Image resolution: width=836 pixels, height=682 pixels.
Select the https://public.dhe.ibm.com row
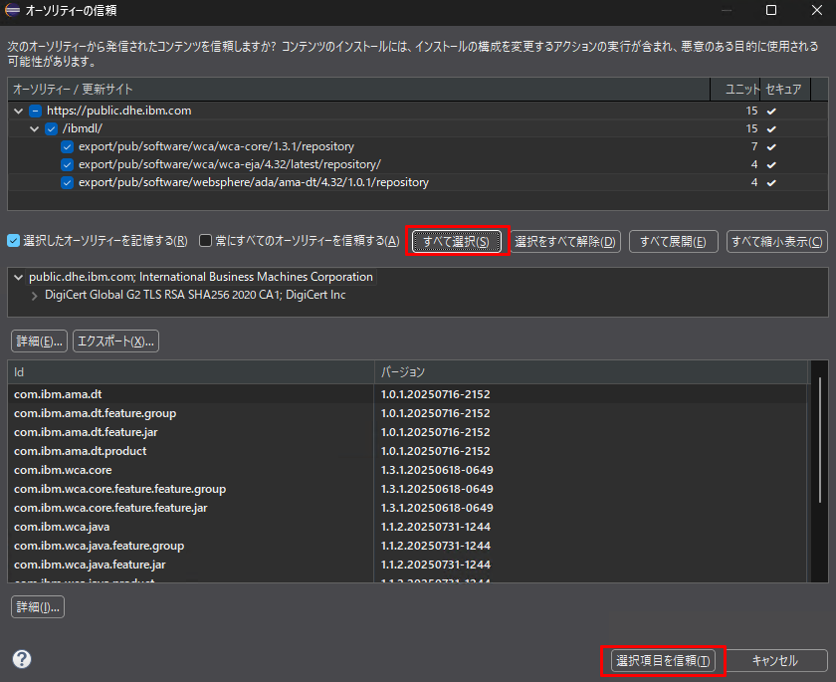click(x=417, y=111)
